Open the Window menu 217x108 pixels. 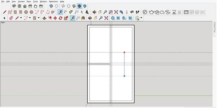(43, 2)
